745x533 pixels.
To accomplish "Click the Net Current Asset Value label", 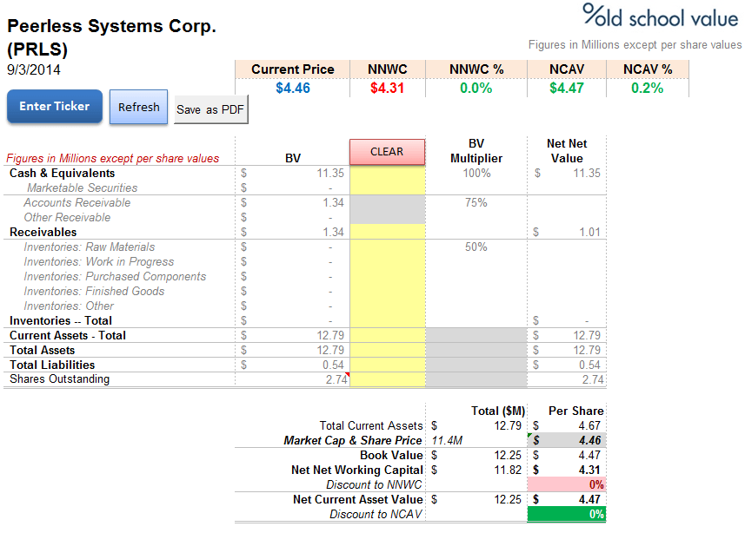I will pos(358,499).
